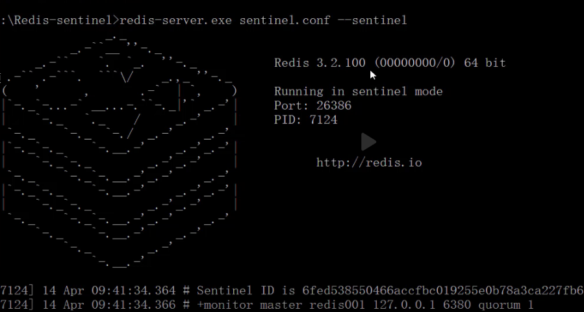Open the http://redis.io link
The height and width of the screenshot is (312, 584).
click(x=369, y=162)
